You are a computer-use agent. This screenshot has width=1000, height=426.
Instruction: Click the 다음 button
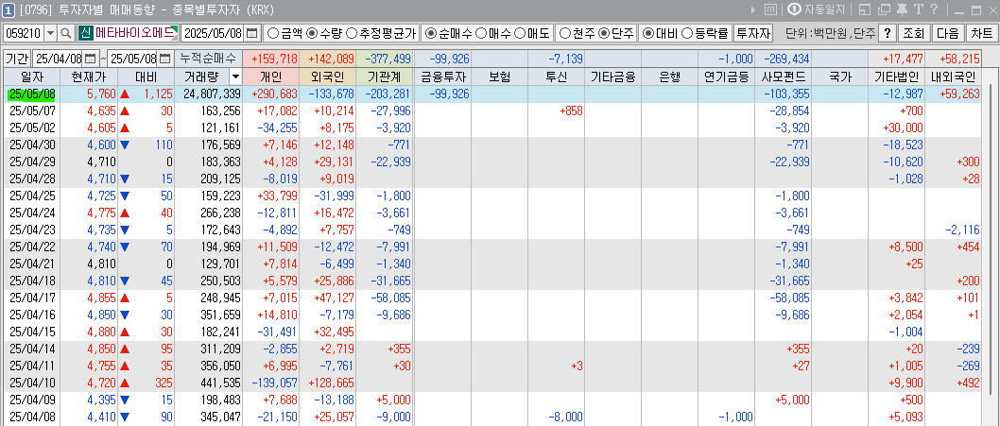948,33
